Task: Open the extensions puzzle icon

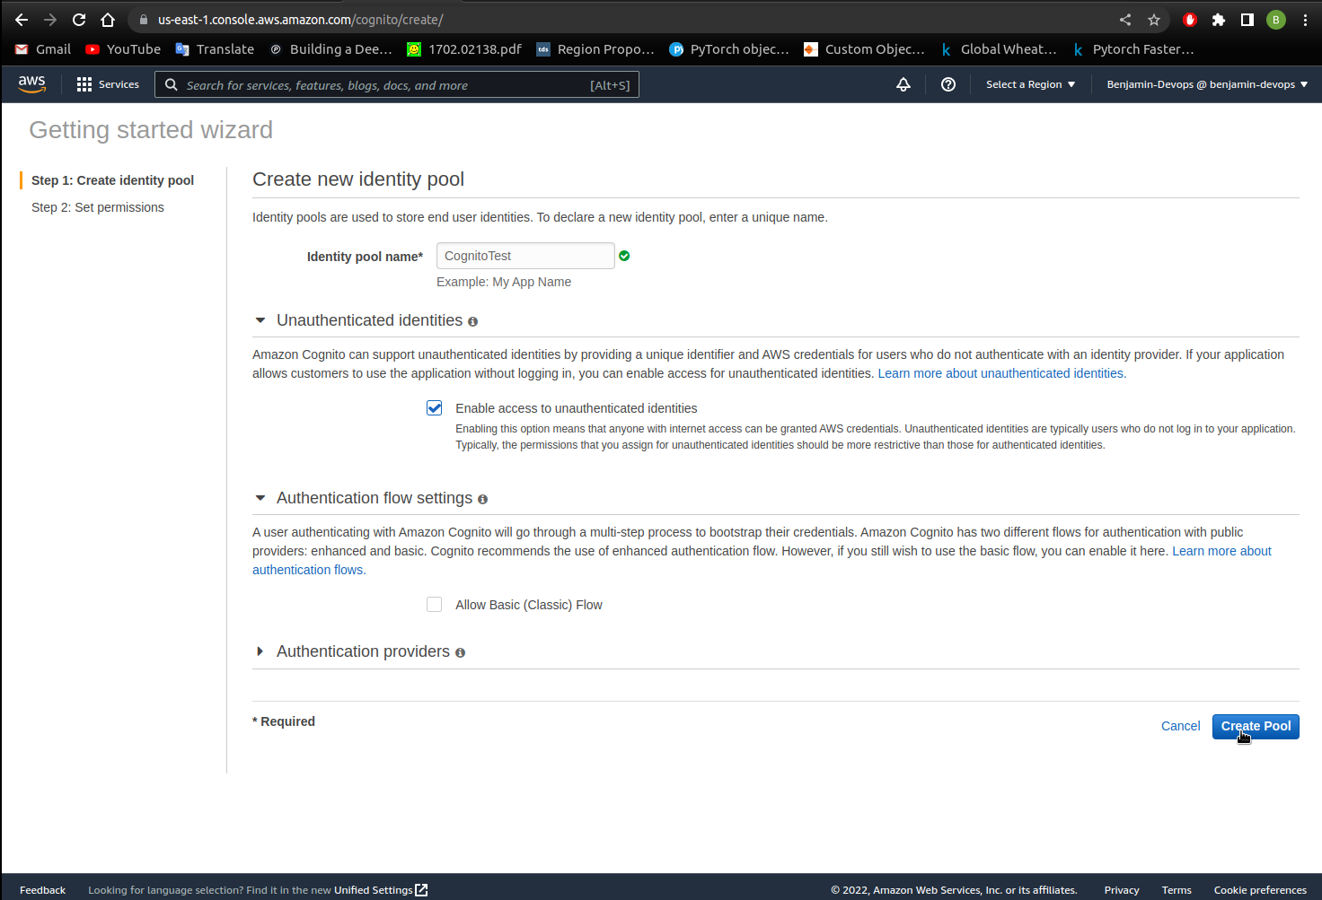Action: [x=1219, y=20]
